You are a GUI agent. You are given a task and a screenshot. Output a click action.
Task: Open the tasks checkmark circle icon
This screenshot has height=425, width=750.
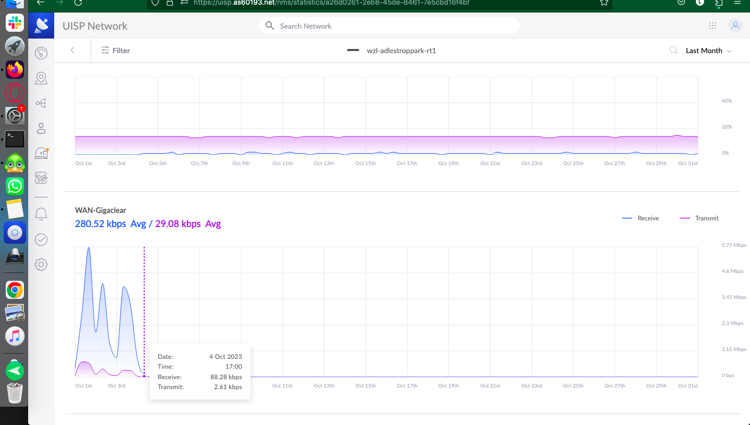41,240
